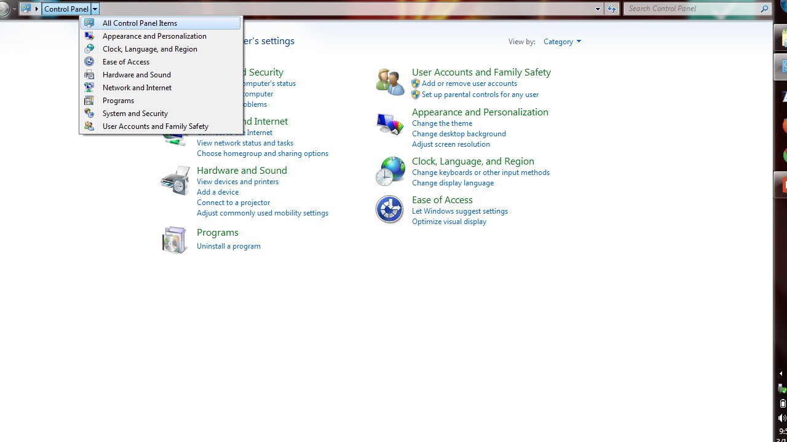This screenshot has width=787, height=442.
Task: Choose Network and Internet from dropdown list
Action: click(137, 88)
